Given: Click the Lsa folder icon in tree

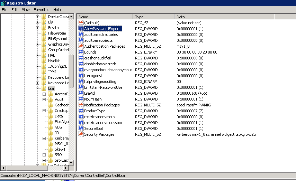Looking at the screenshot, I should pyautogui.click(x=44, y=88).
